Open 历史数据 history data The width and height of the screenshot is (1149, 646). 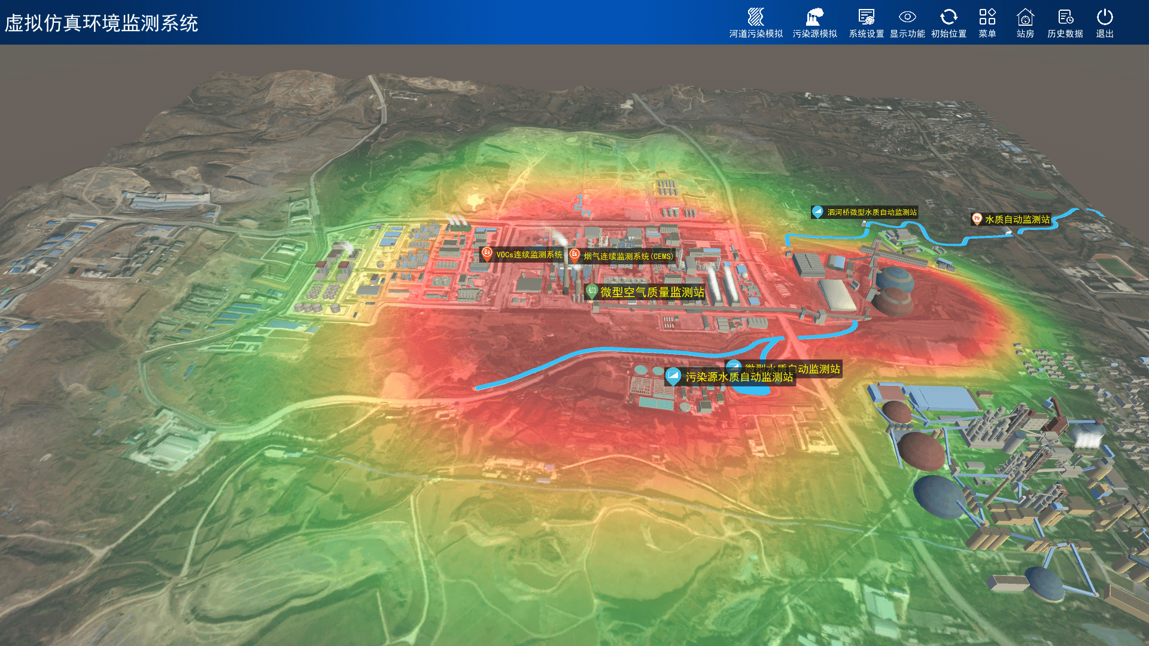[x=1065, y=17]
